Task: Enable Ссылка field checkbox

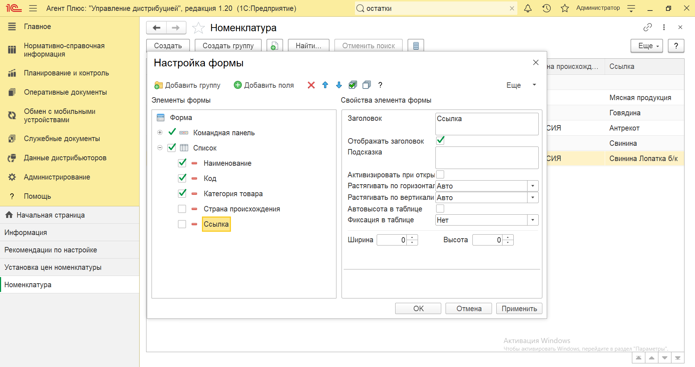Action: point(182,224)
